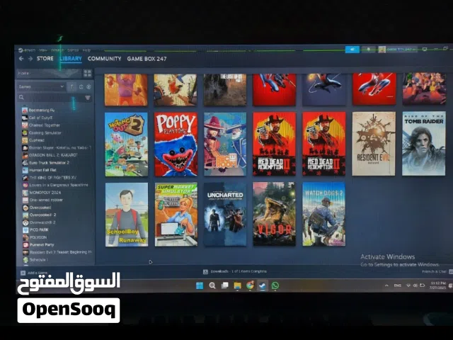This screenshot has width=453, height=340.
Task: Expand the Games filter dropdown
Action: pyautogui.click(x=41, y=86)
